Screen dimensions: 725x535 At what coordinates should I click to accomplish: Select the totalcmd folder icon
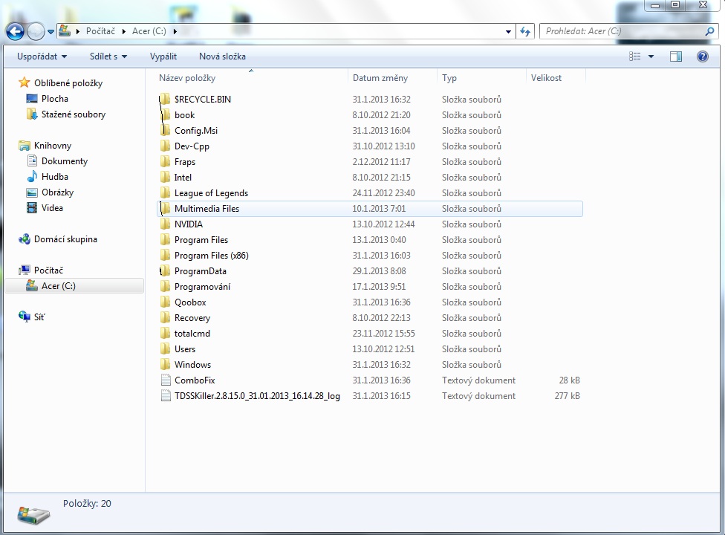click(165, 334)
